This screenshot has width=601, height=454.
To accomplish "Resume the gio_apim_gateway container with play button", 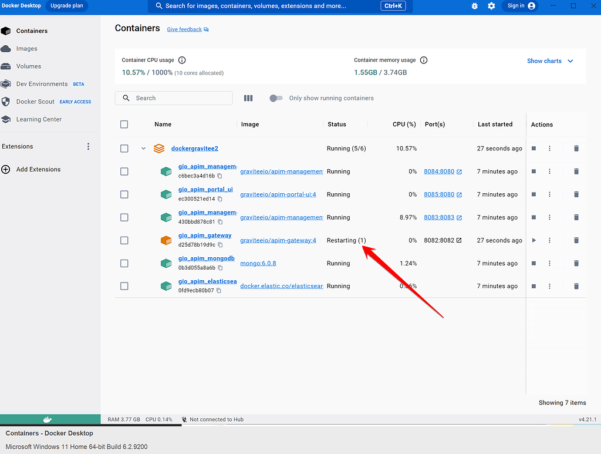I will pyautogui.click(x=534, y=240).
